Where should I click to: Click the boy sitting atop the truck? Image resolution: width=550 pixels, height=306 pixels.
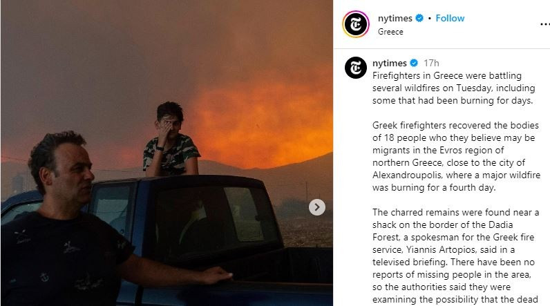click(171, 140)
